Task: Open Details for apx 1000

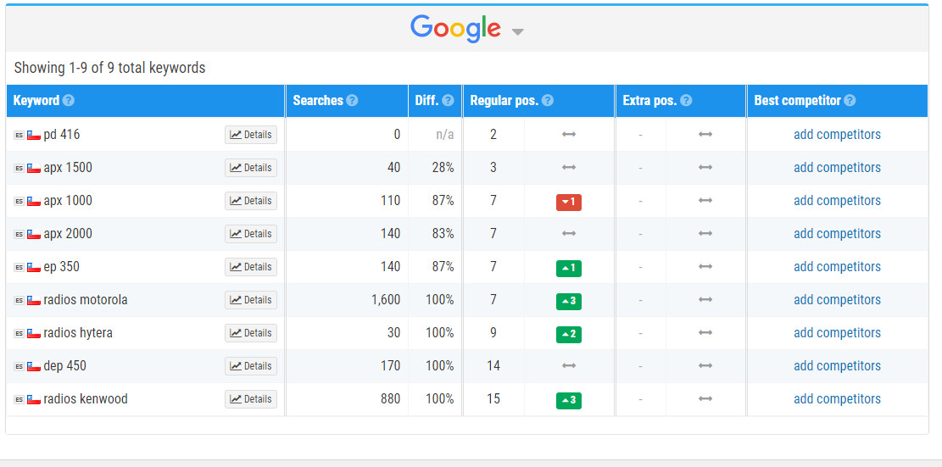Action: [251, 201]
